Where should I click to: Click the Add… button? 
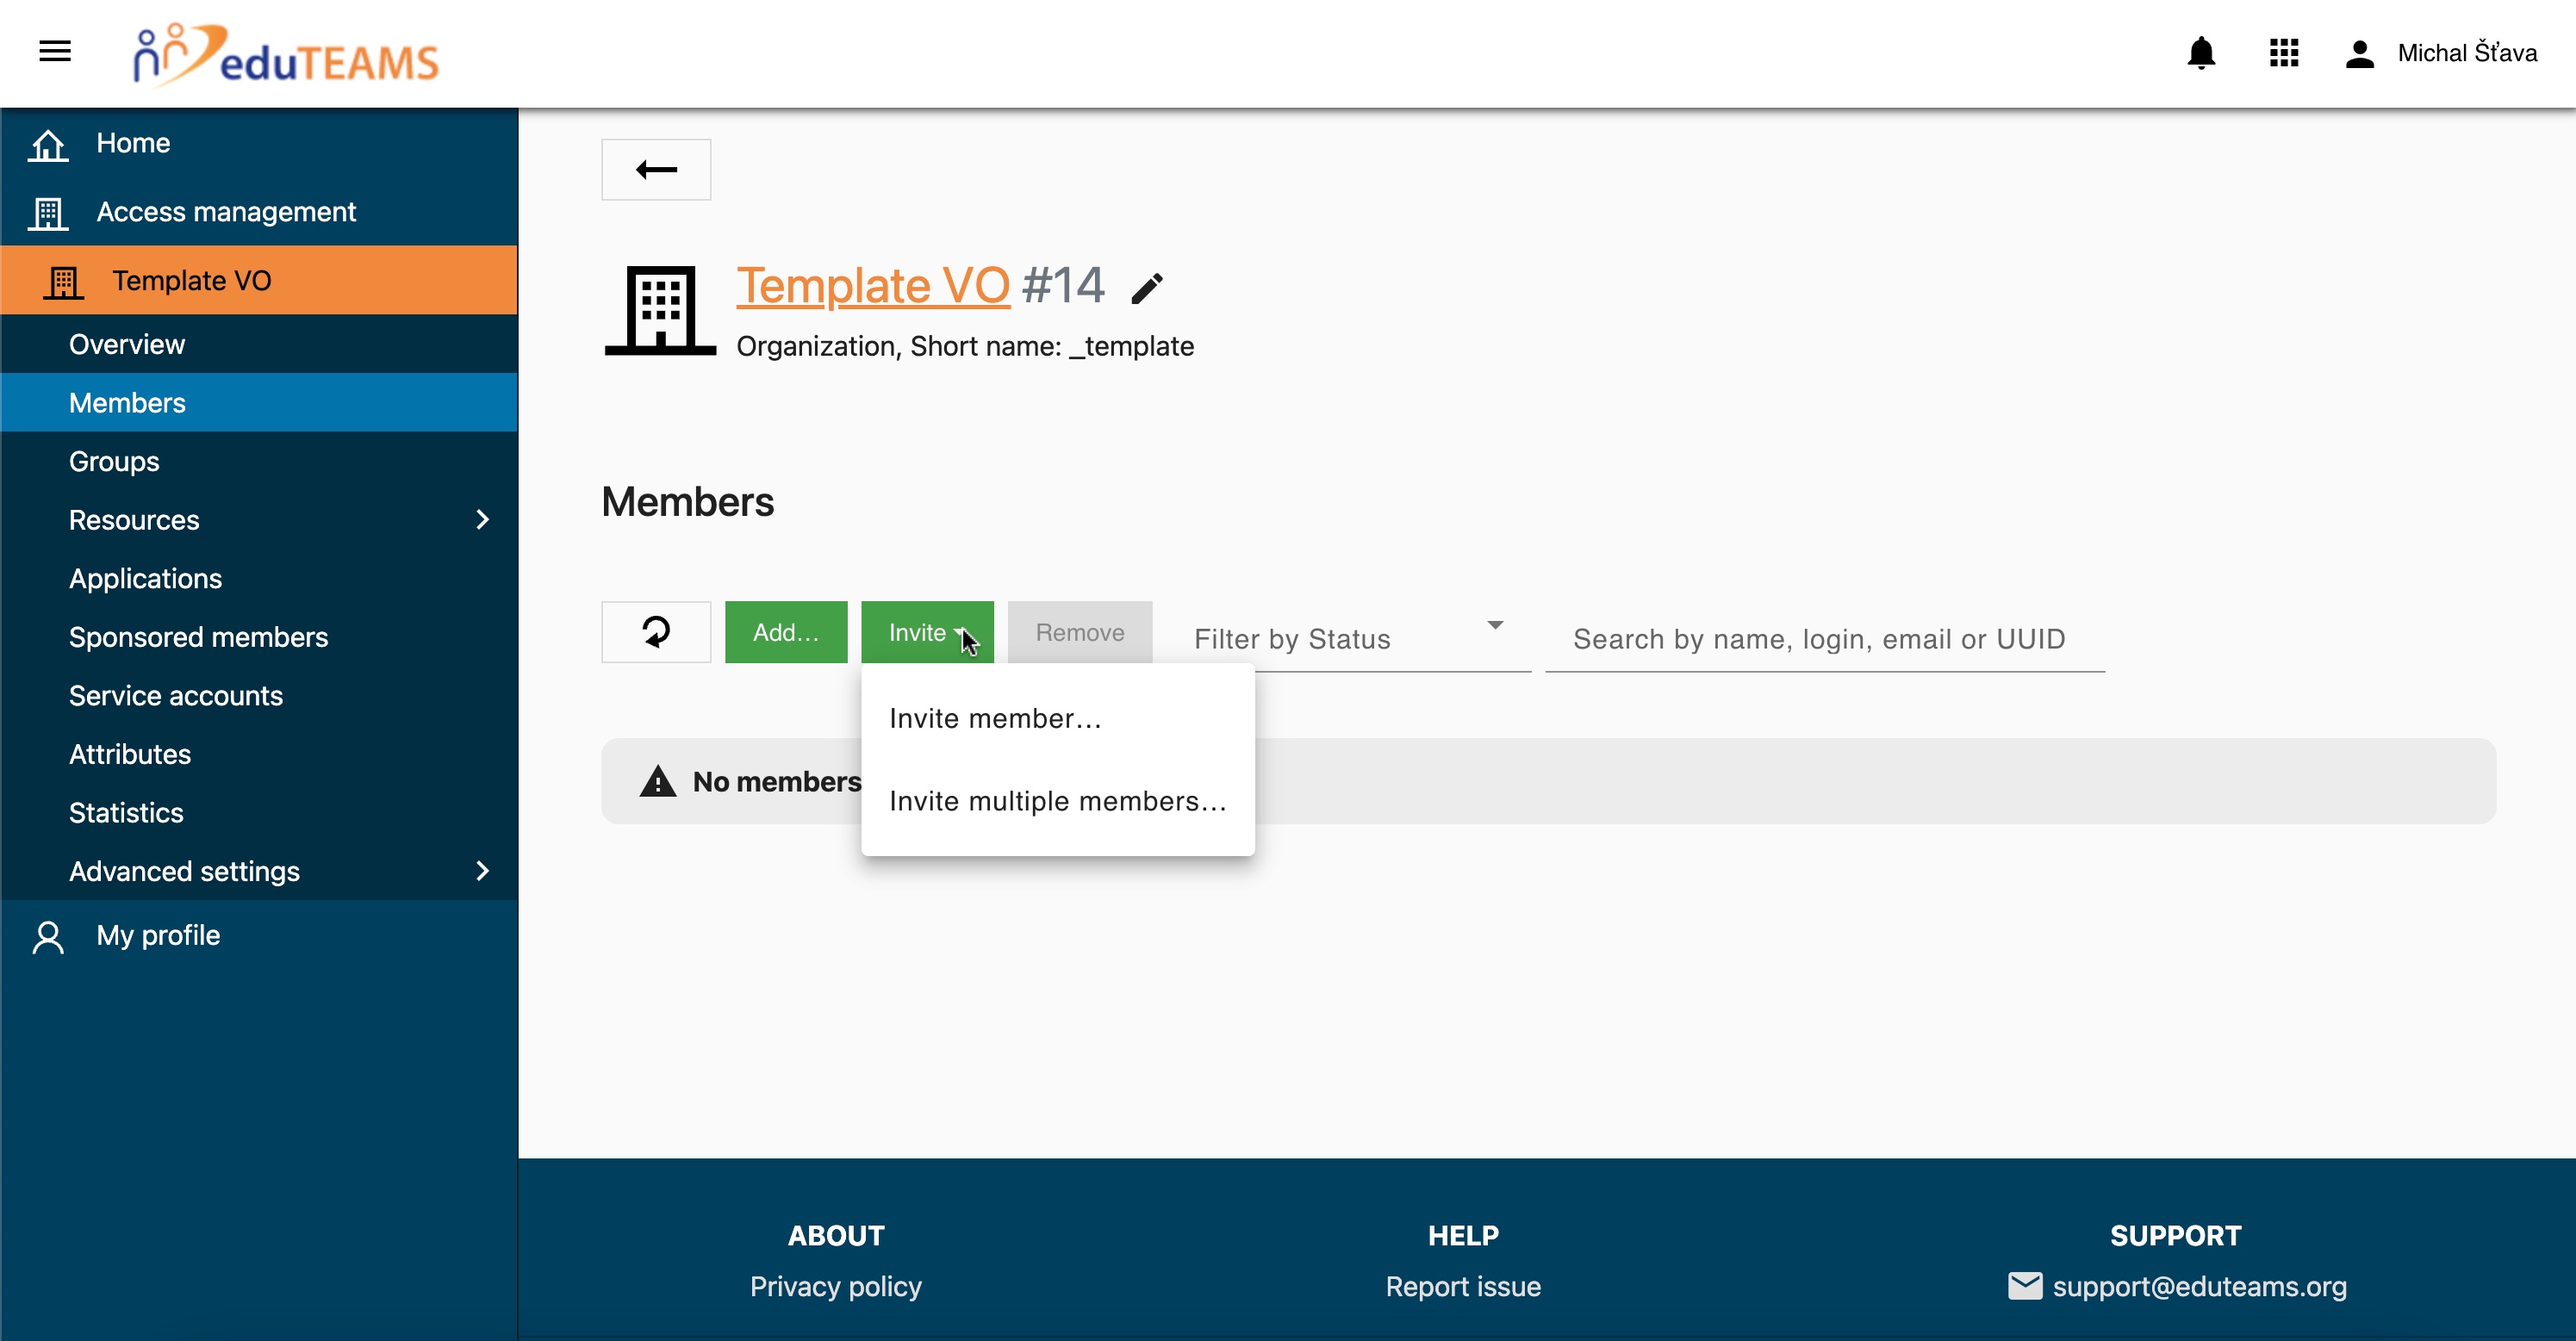(x=786, y=632)
